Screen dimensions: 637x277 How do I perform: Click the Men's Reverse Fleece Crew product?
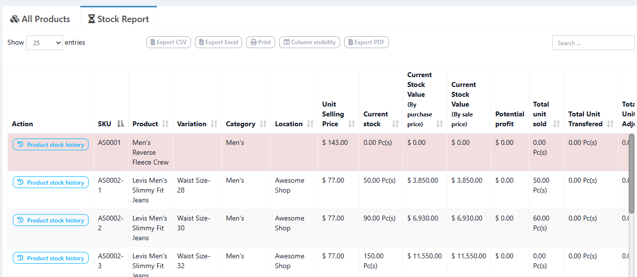150,152
